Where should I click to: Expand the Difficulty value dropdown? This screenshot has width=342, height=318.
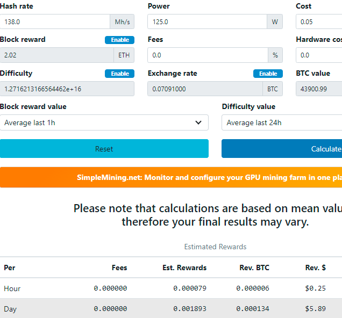point(282,122)
